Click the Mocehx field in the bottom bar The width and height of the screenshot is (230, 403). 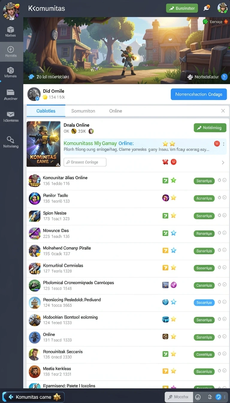tap(178, 397)
